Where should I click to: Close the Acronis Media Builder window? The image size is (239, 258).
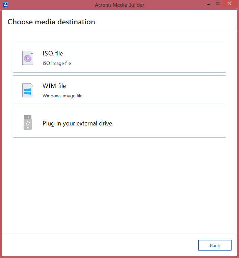click(x=230, y=3)
